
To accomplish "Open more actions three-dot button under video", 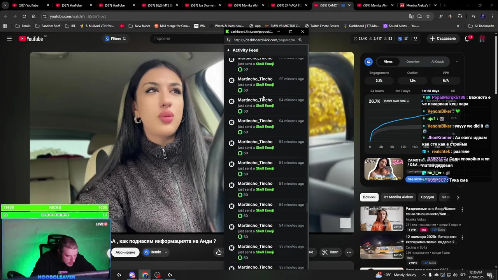I will [349, 252].
